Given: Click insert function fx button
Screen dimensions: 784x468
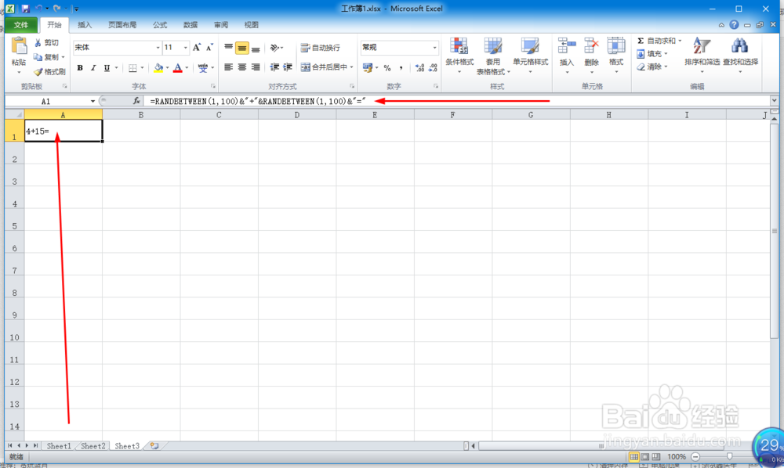Looking at the screenshot, I should tap(136, 101).
